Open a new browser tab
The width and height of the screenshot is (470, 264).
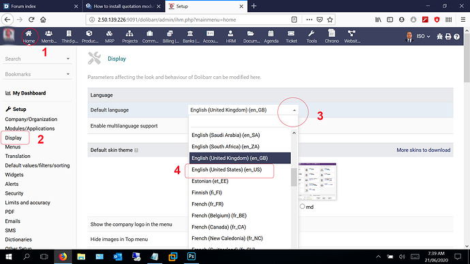[x=253, y=6]
